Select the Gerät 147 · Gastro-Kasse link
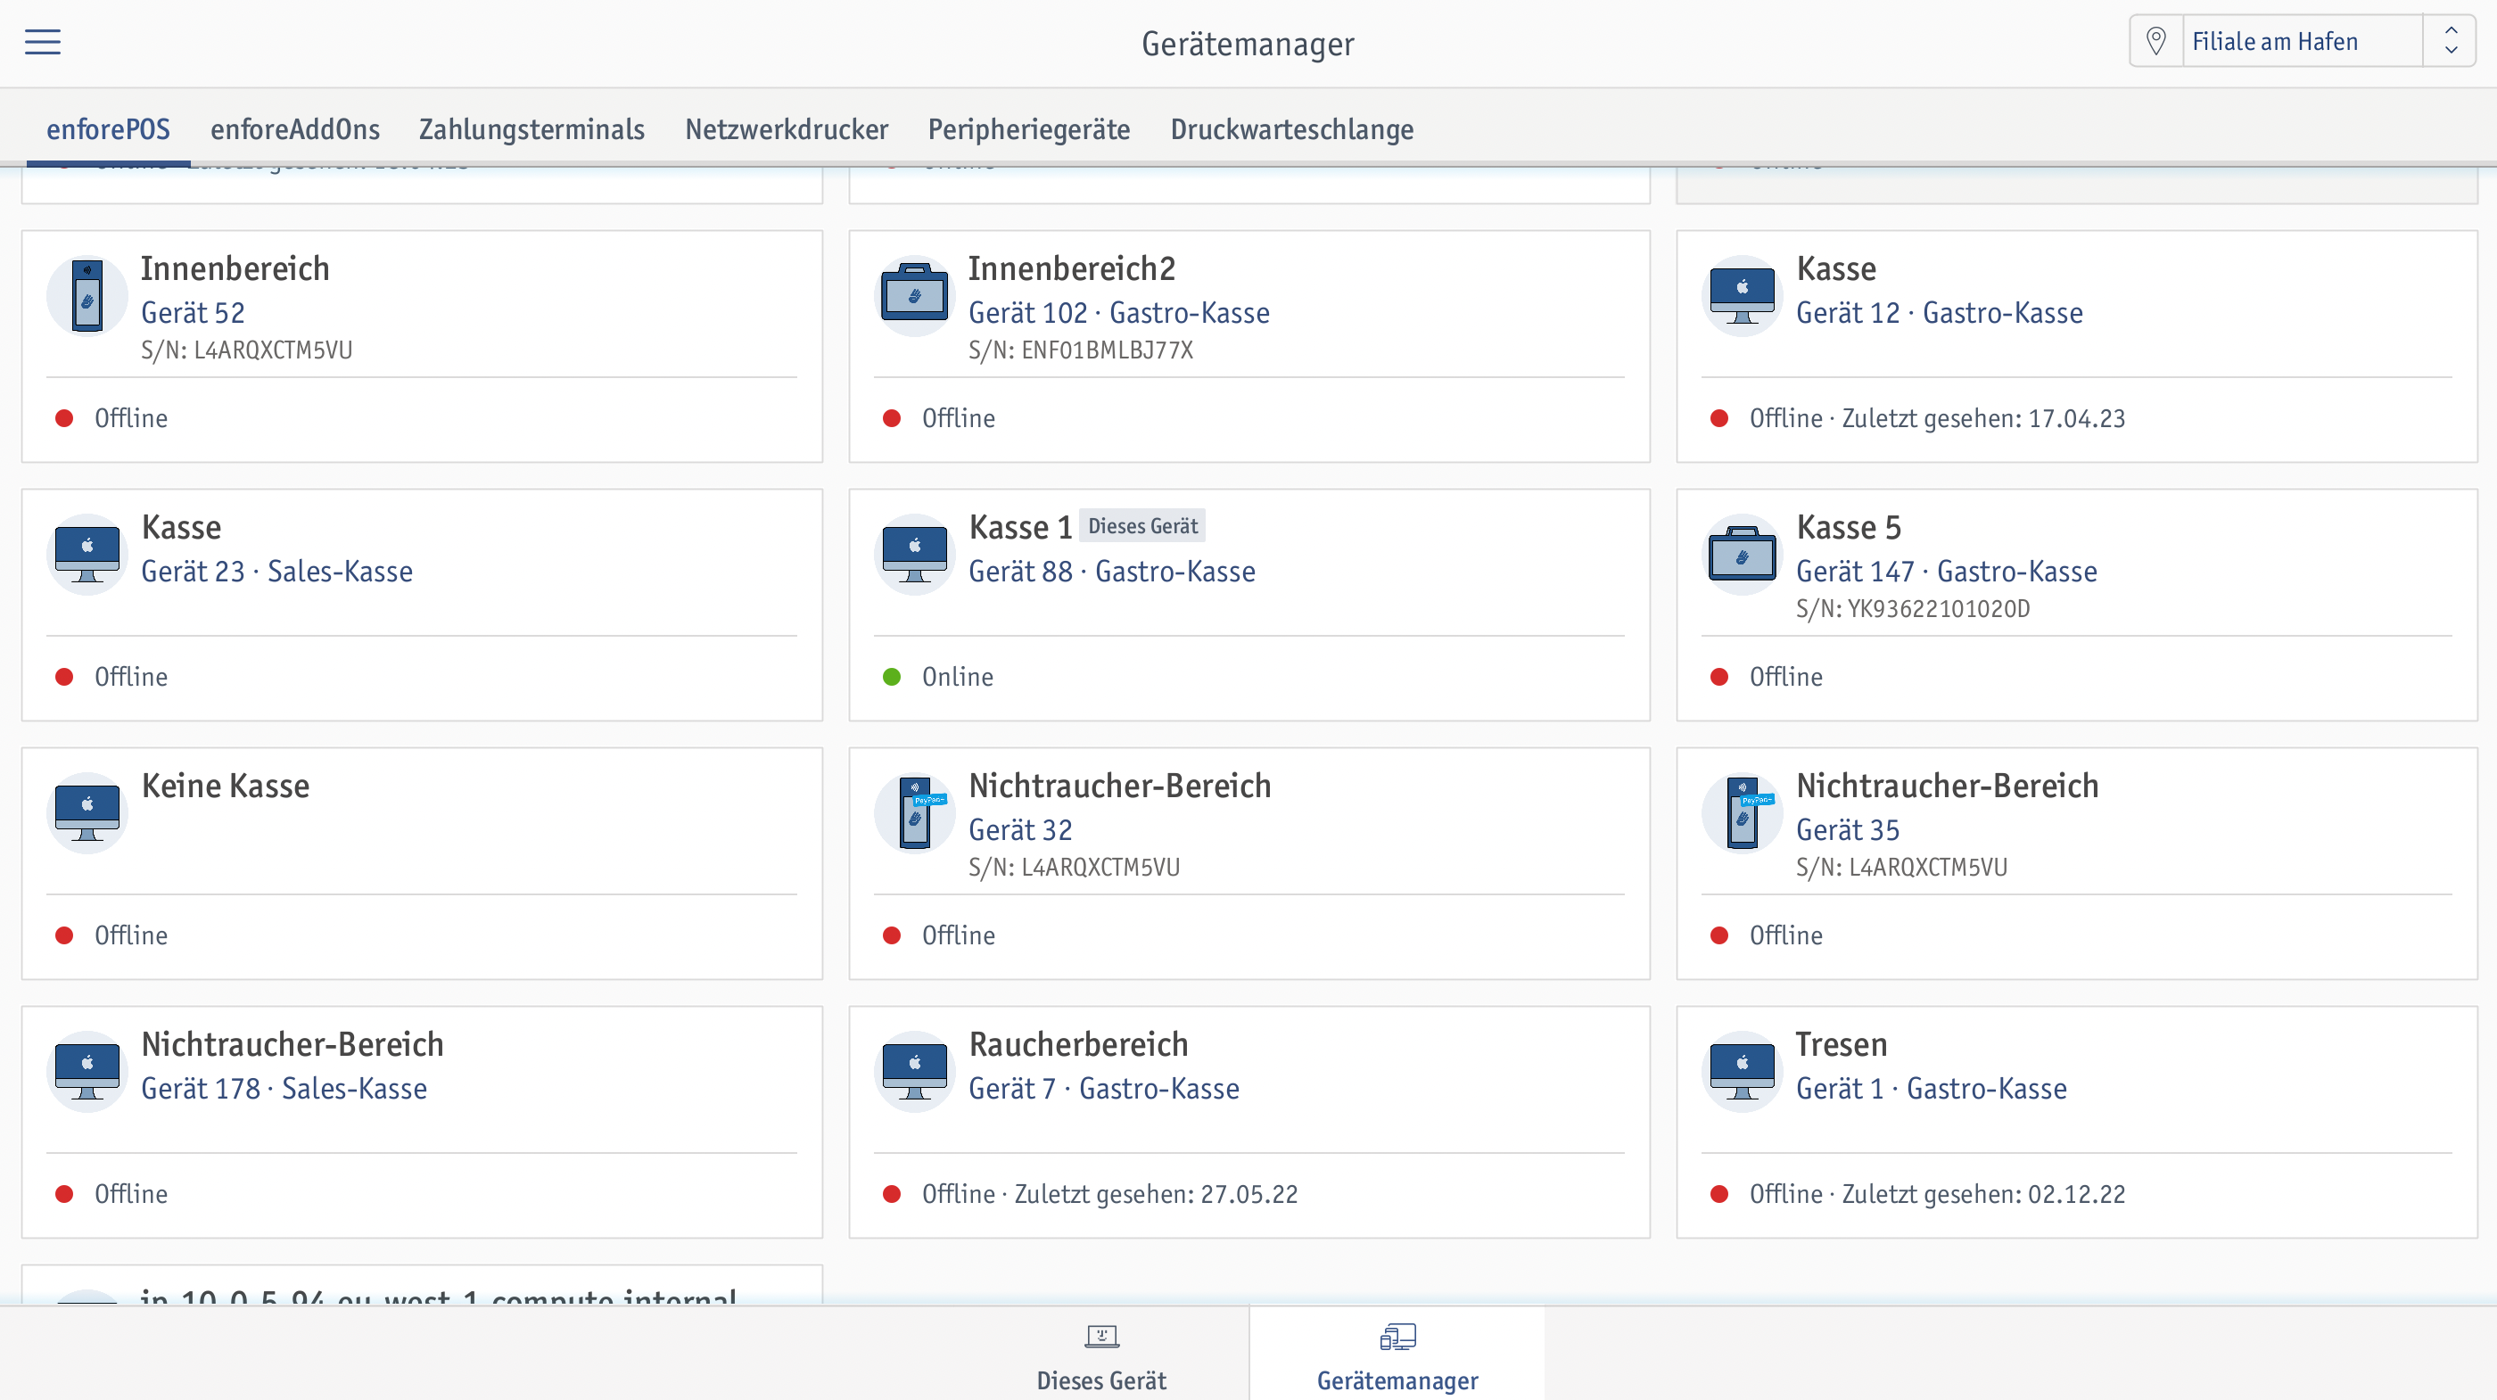The image size is (2497, 1400). click(1947, 572)
